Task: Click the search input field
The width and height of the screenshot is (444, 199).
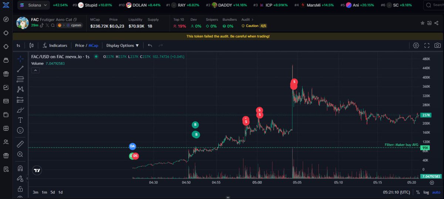Action: click(x=433, y=5)
